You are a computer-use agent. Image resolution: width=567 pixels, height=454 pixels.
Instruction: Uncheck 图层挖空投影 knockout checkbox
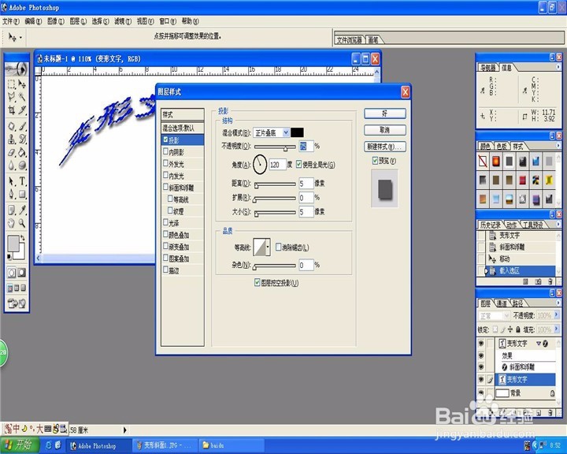point(257,282)
